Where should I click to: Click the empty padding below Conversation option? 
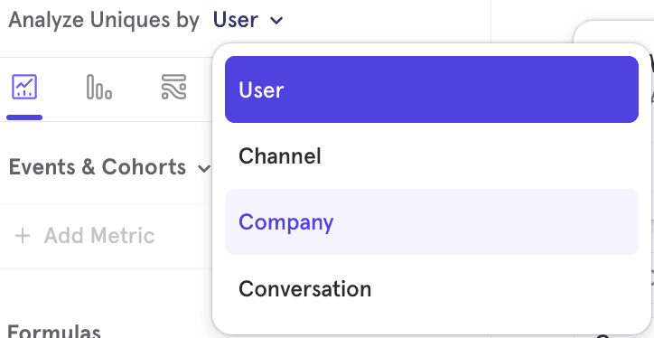click(432, 327)
